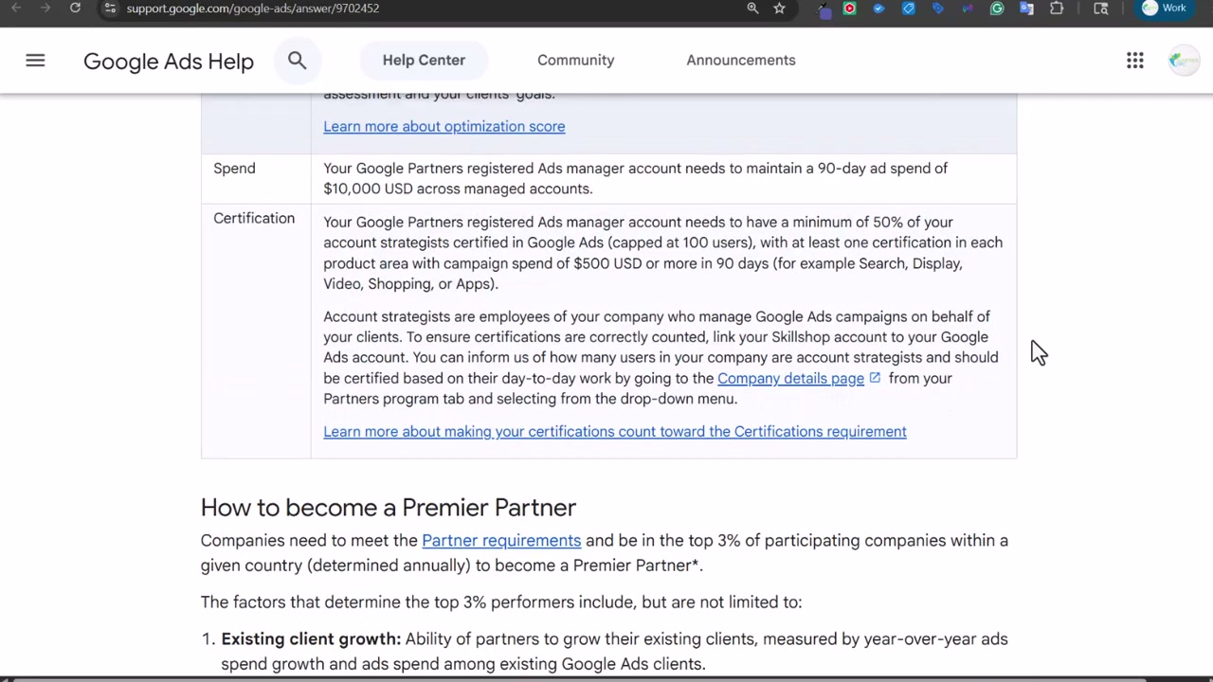Click the blue checkmark badge extension icon
Image resolution: width=1213 pixels, height=682 pixels.
pyautogui.click(x=878, y=9)
